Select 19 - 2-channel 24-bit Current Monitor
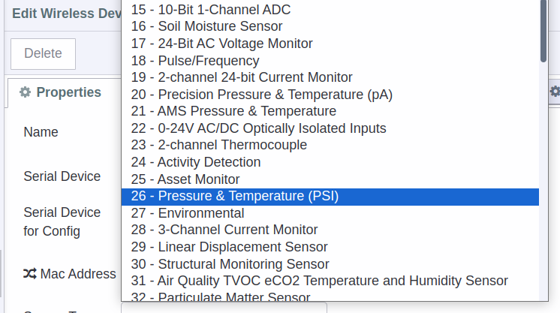 (x=330, y=77)
